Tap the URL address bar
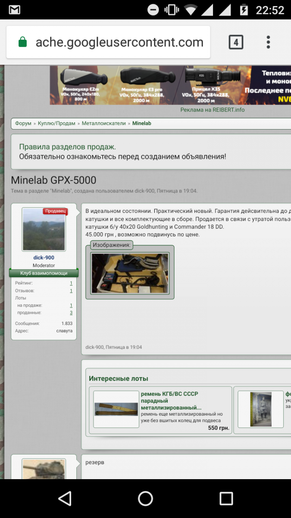The image size is (291, 518). (108, 42)
